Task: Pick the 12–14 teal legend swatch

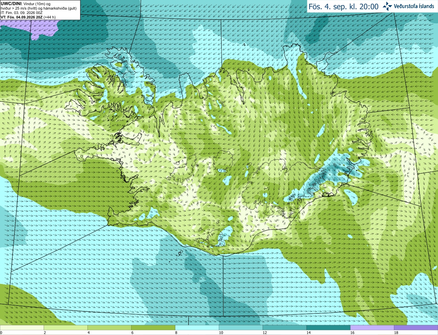Action: click(285, 328)
